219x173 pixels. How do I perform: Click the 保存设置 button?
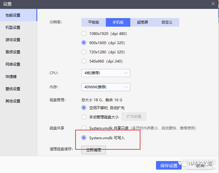click(x=169, y=166)
